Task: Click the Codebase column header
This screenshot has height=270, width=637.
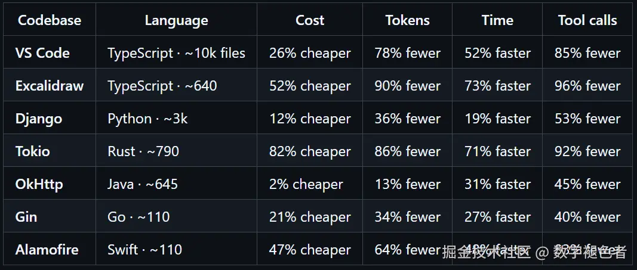Action: (x=50, y=20)
